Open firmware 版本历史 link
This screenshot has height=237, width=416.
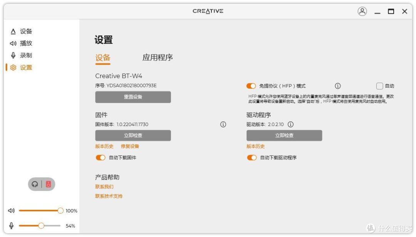(x=104, y=146)
